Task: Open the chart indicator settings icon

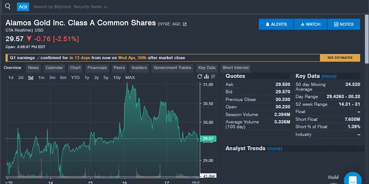Action: (213, 76)
